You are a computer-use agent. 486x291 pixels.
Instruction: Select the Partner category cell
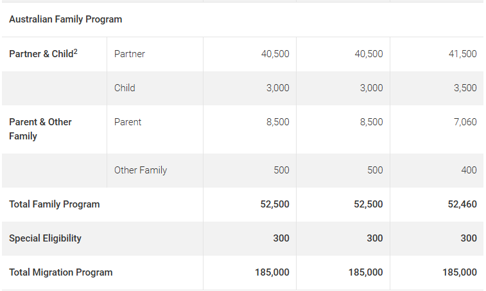(130, 54)
